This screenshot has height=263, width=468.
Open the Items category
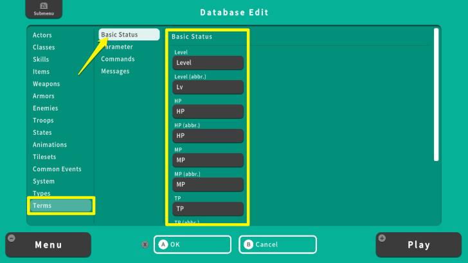point(41,72)
